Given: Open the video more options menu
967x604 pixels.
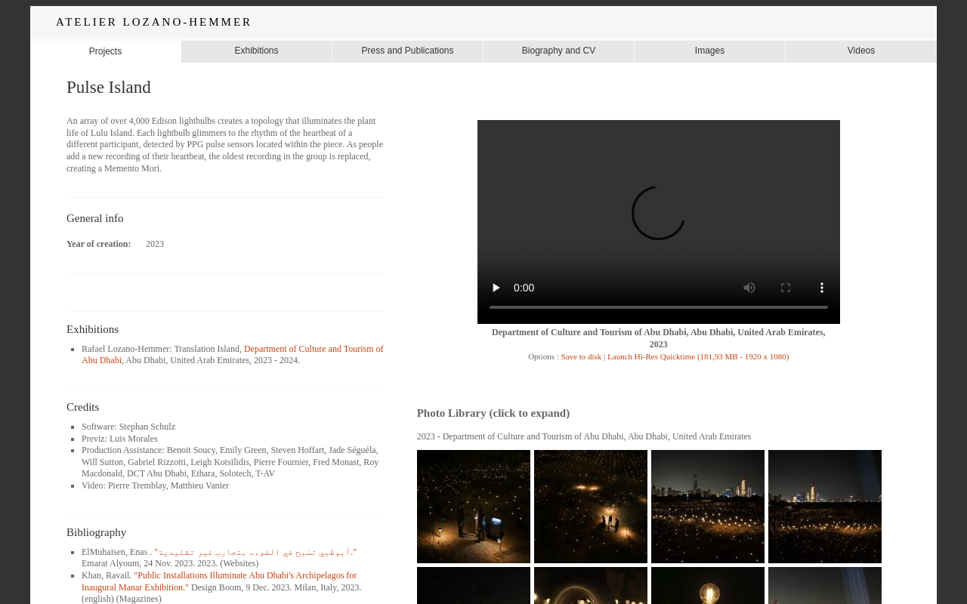Looking at the screenshot, I should [x=822, y=288].
